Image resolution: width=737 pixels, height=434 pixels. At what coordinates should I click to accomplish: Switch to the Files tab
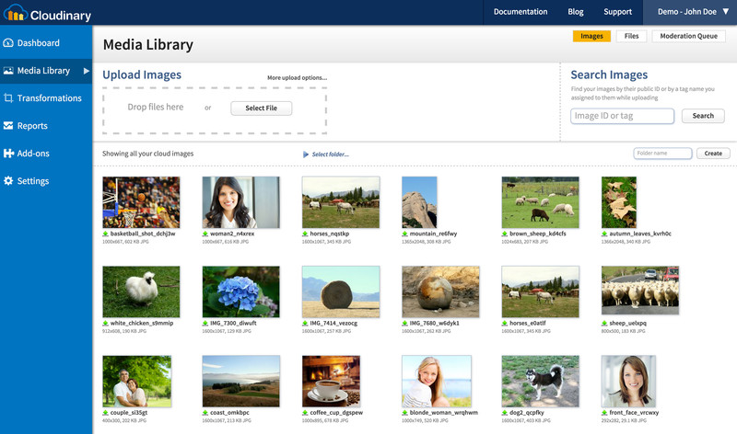click(631, 36)
